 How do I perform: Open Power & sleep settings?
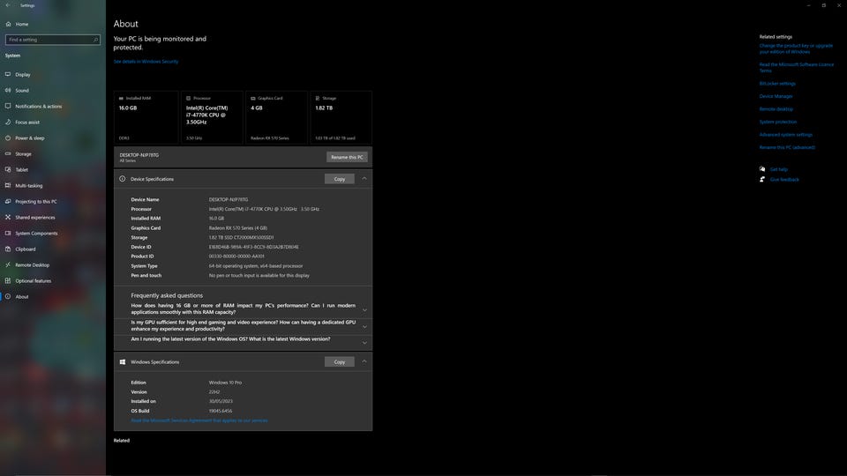coord(30,138)
